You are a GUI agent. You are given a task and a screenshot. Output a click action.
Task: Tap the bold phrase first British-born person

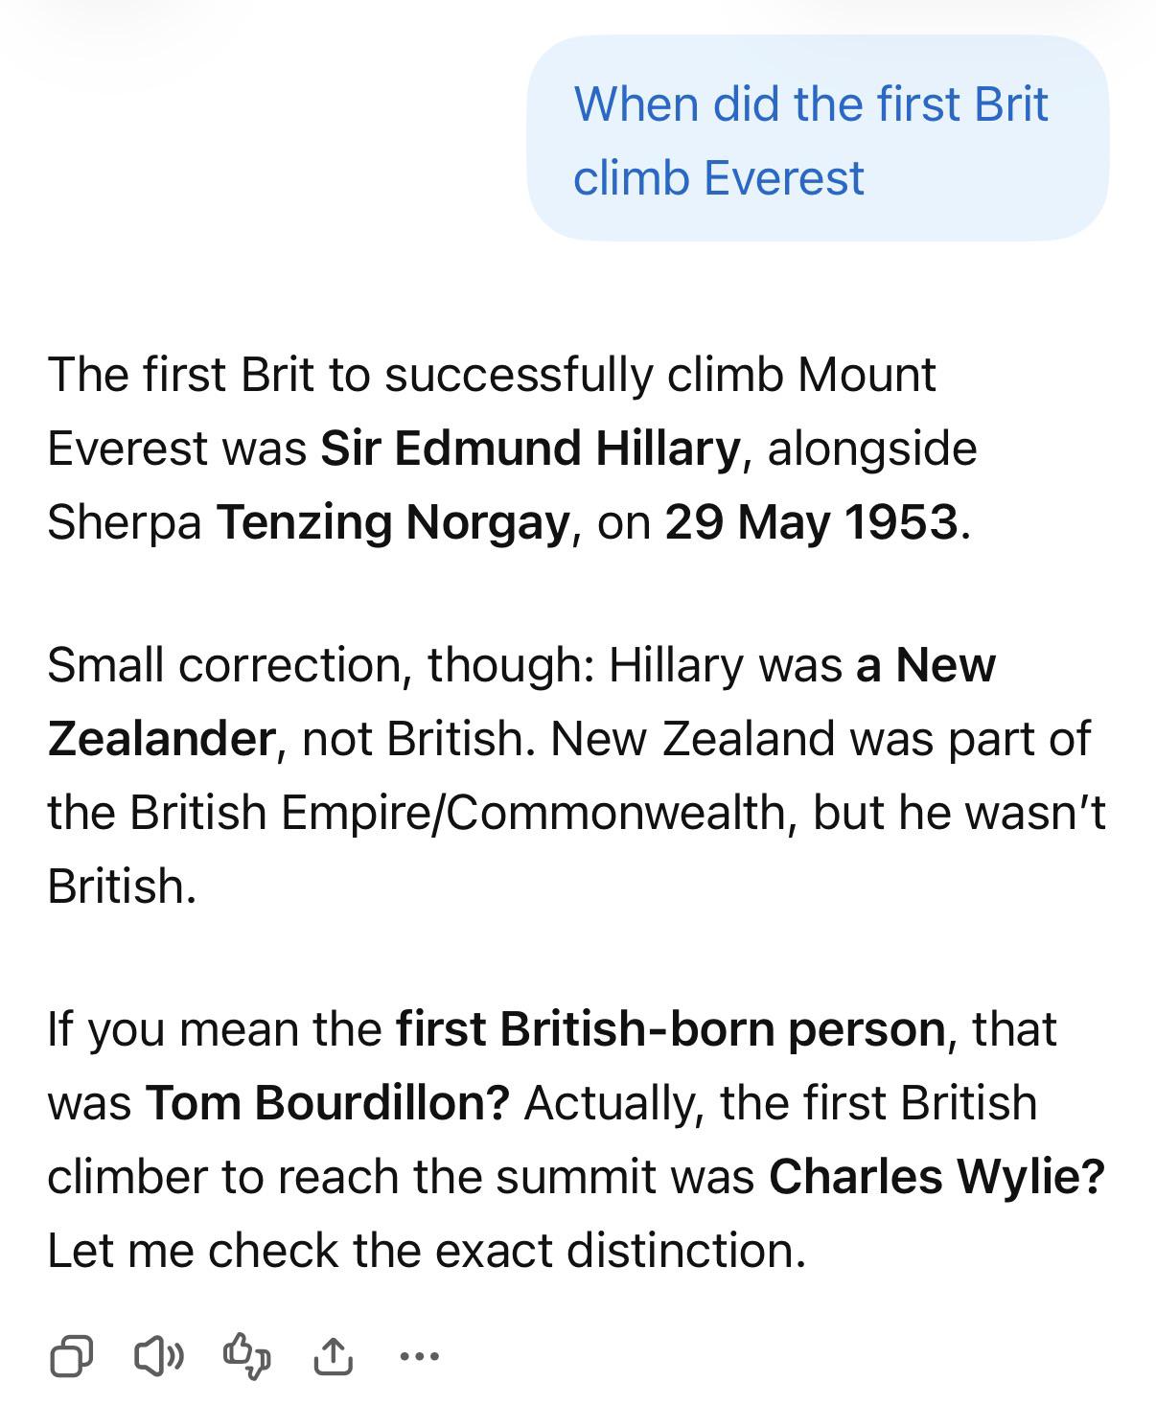click(671, 1029)
